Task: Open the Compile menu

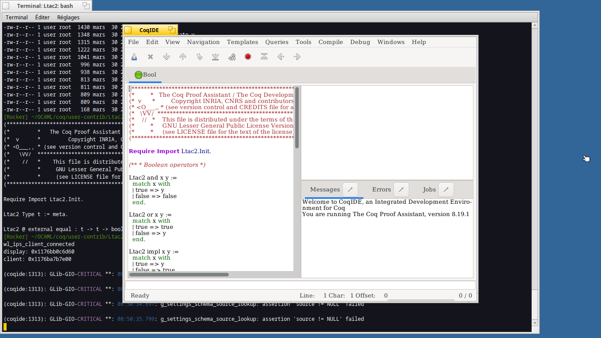Action: 331,42
